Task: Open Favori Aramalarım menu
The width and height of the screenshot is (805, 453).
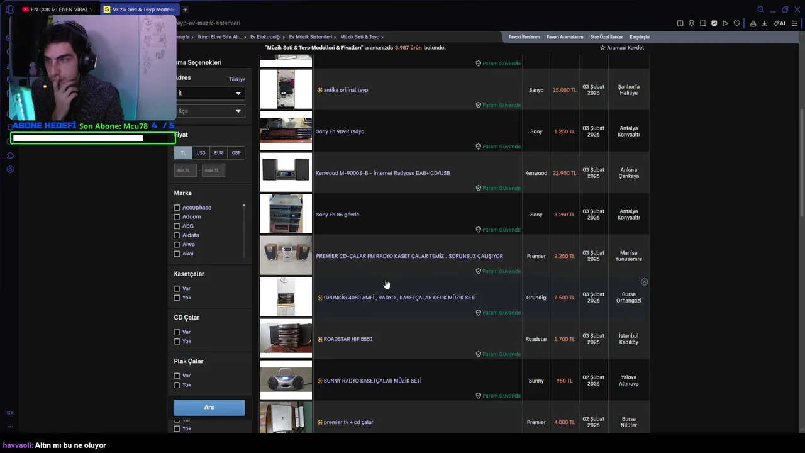Action: click(565, 37)
